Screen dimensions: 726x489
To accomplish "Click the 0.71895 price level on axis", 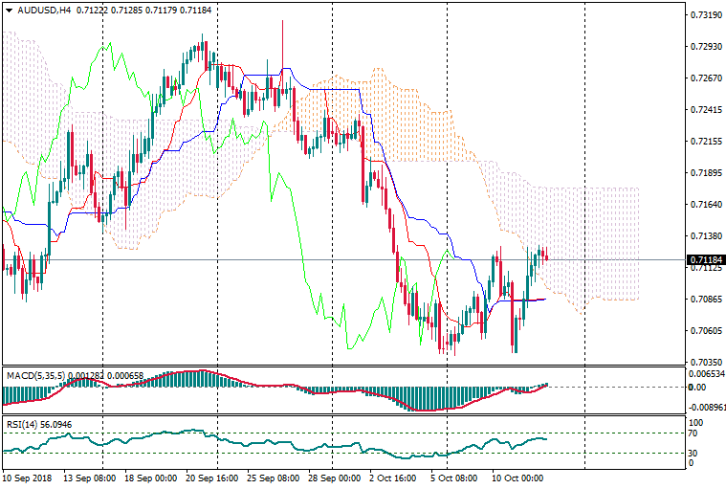I will pos(705,173).
